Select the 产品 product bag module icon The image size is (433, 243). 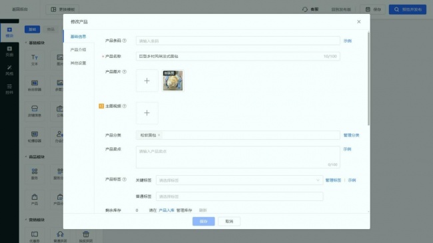[x=35, y=200]
